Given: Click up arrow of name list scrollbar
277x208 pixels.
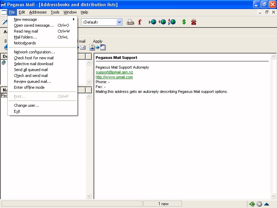Looking at the screenshot, I should pos(89,96).
